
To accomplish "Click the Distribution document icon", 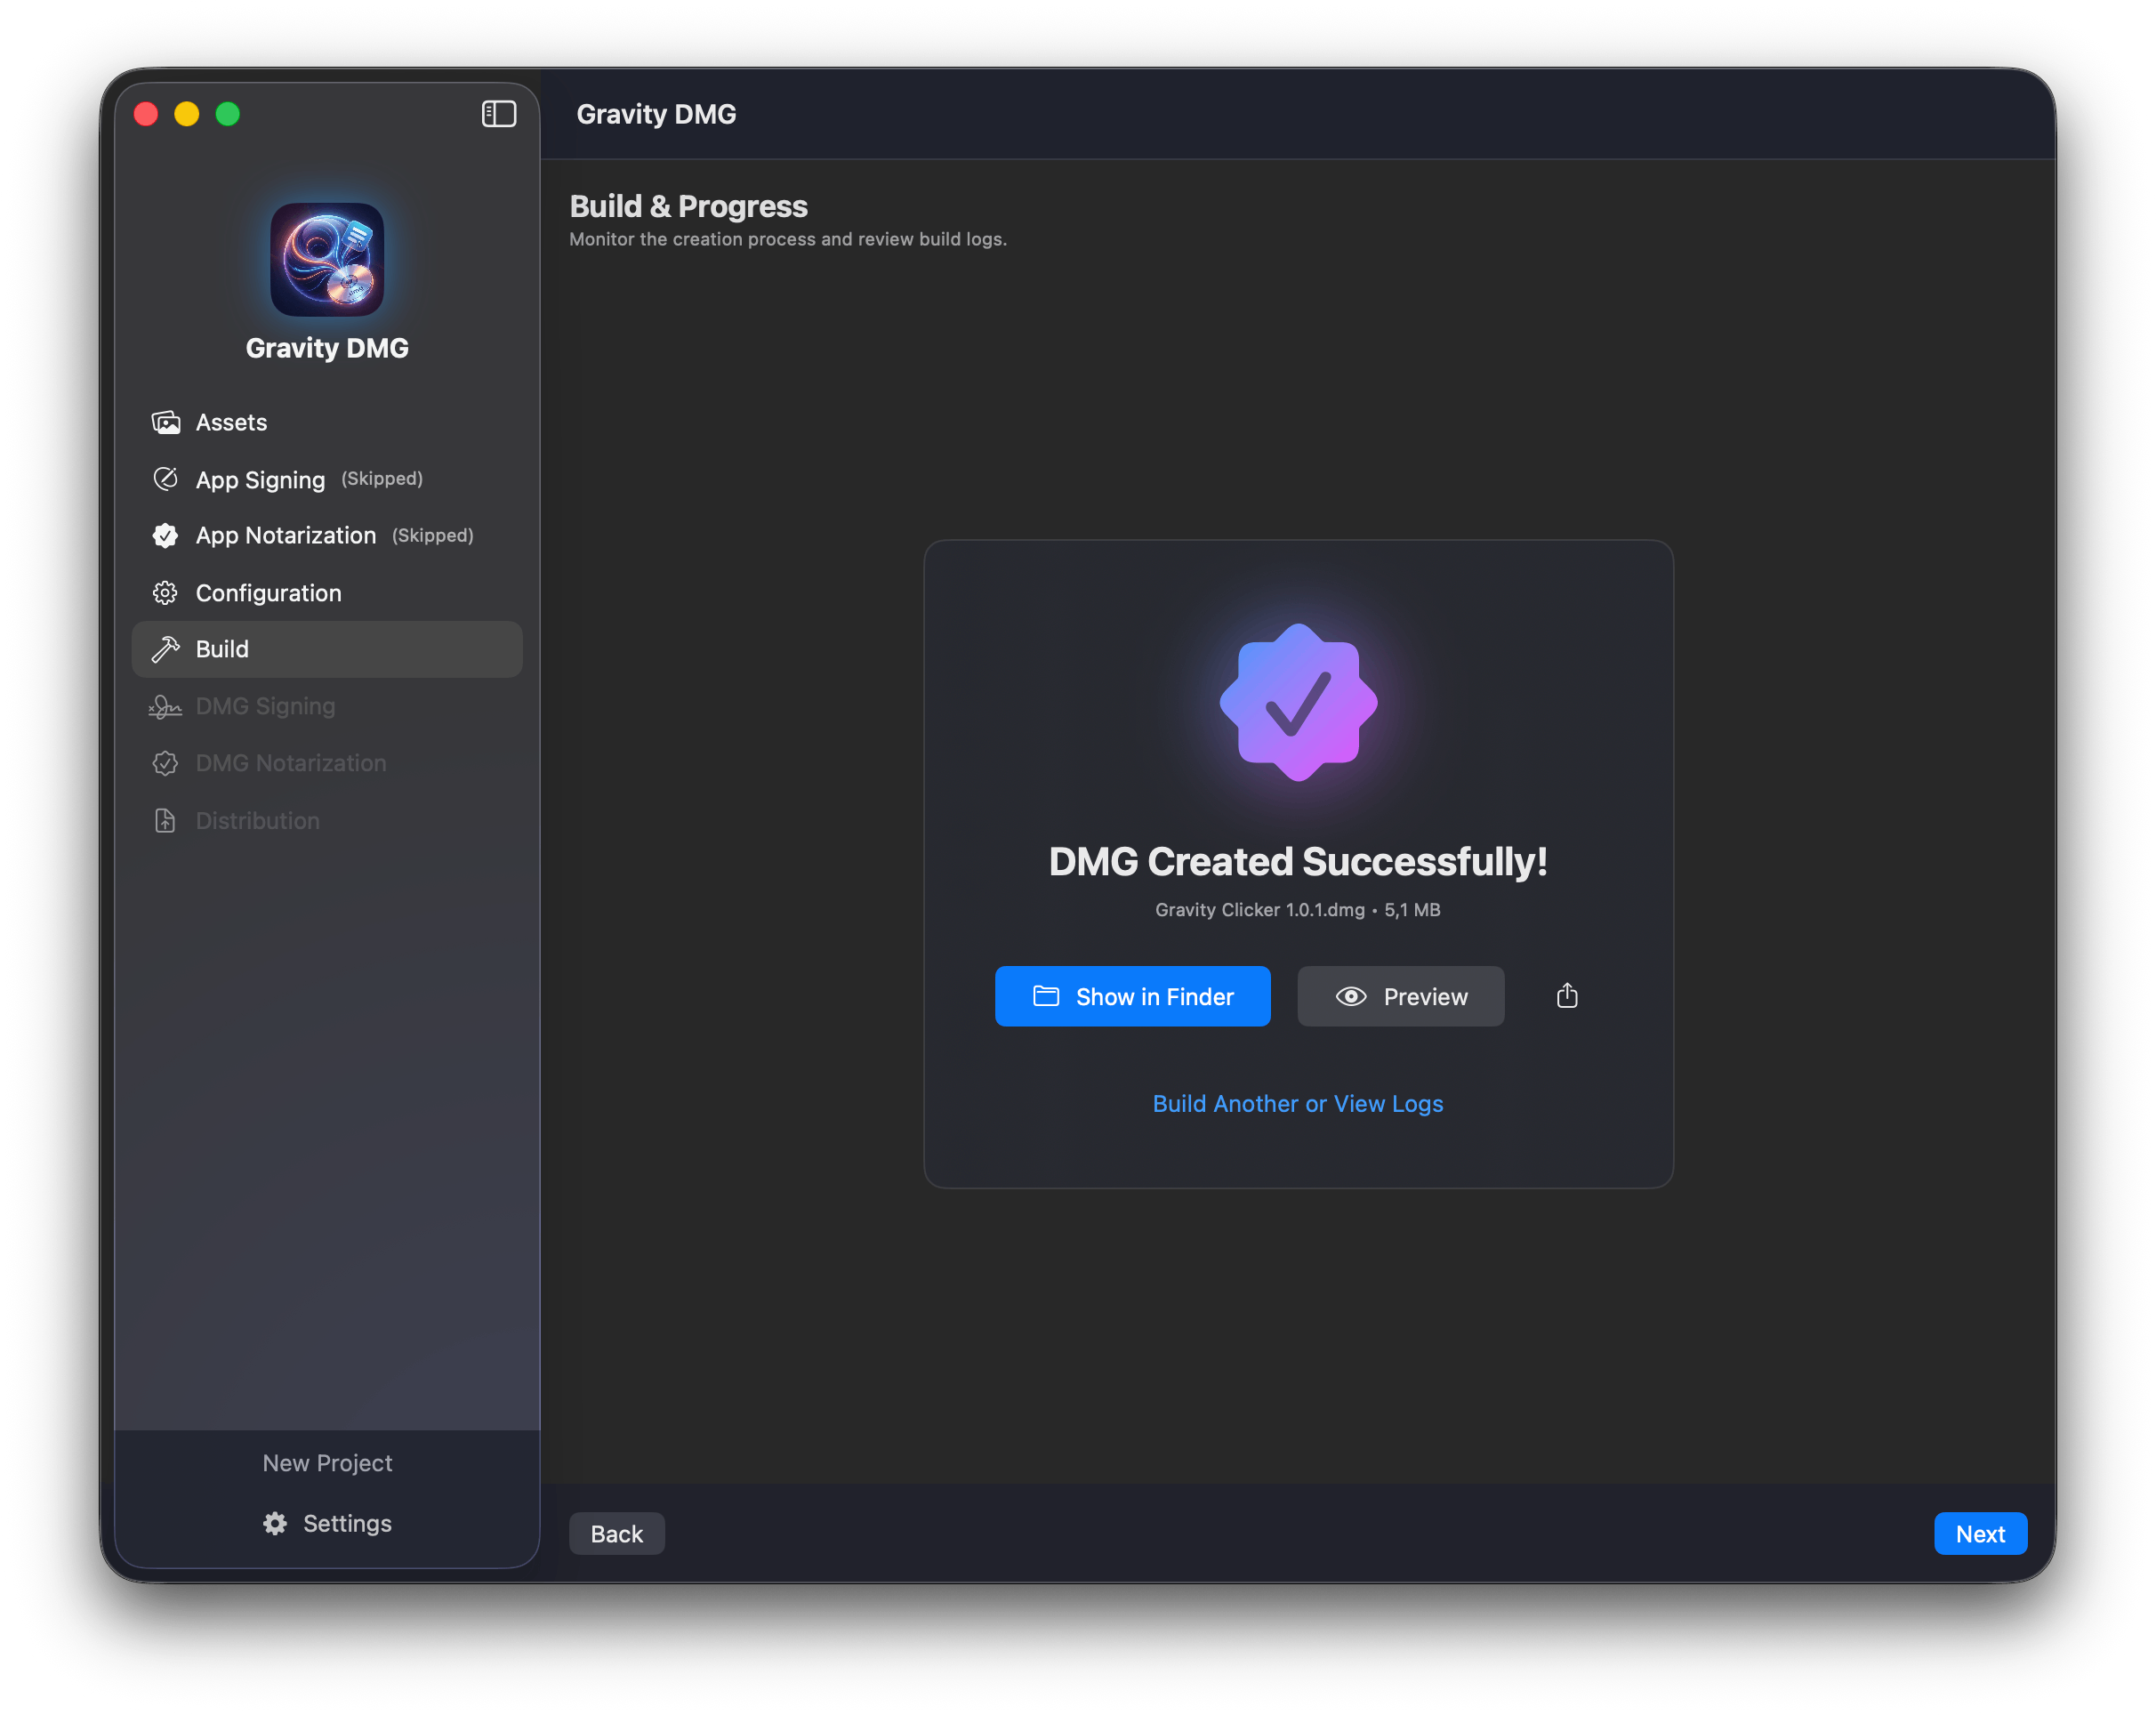I will [x=166, y=821].
